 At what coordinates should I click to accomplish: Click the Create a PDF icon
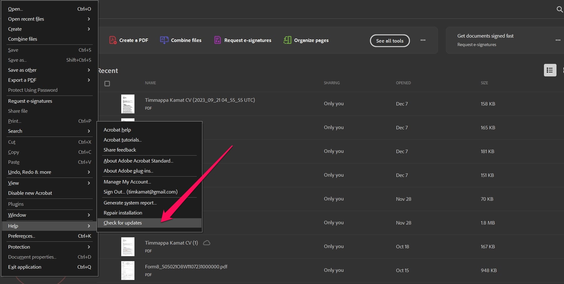tap(113, 40)
